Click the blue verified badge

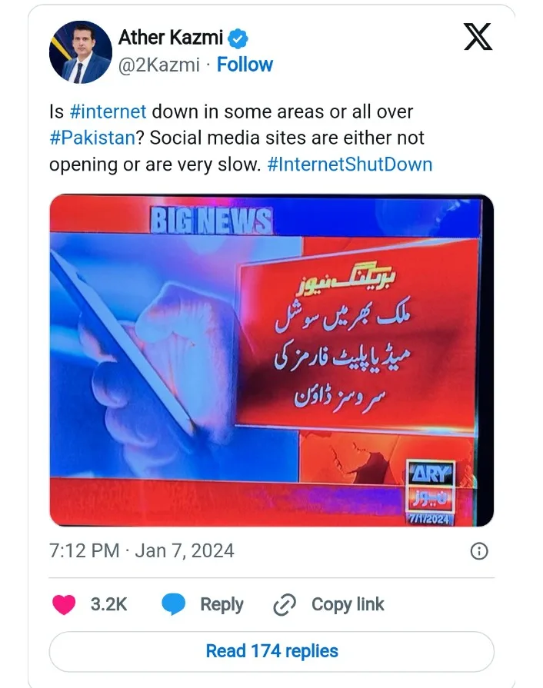pos(238,38)
